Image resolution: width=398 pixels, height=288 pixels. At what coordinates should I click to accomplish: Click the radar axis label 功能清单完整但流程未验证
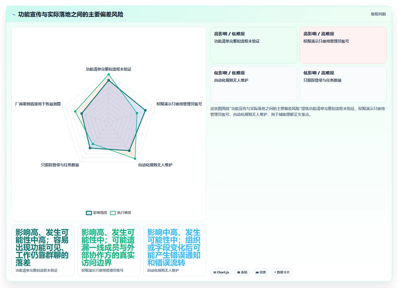pos(109,69)
